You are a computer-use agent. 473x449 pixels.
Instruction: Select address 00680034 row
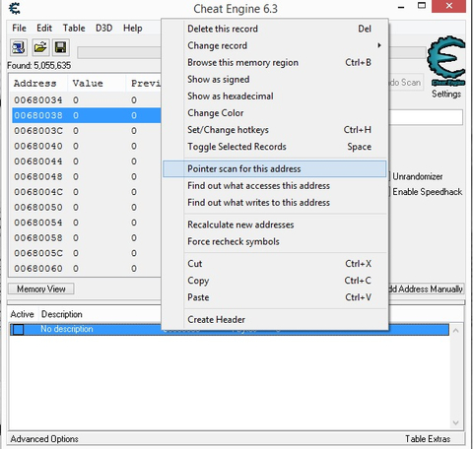click(x=87, y=100)
